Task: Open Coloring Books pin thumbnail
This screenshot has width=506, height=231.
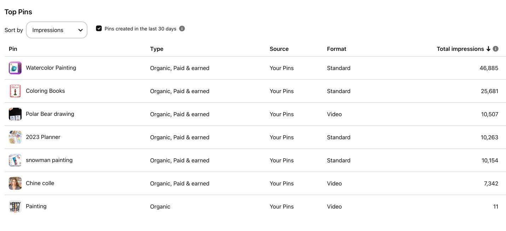Action: coord(15,91)
